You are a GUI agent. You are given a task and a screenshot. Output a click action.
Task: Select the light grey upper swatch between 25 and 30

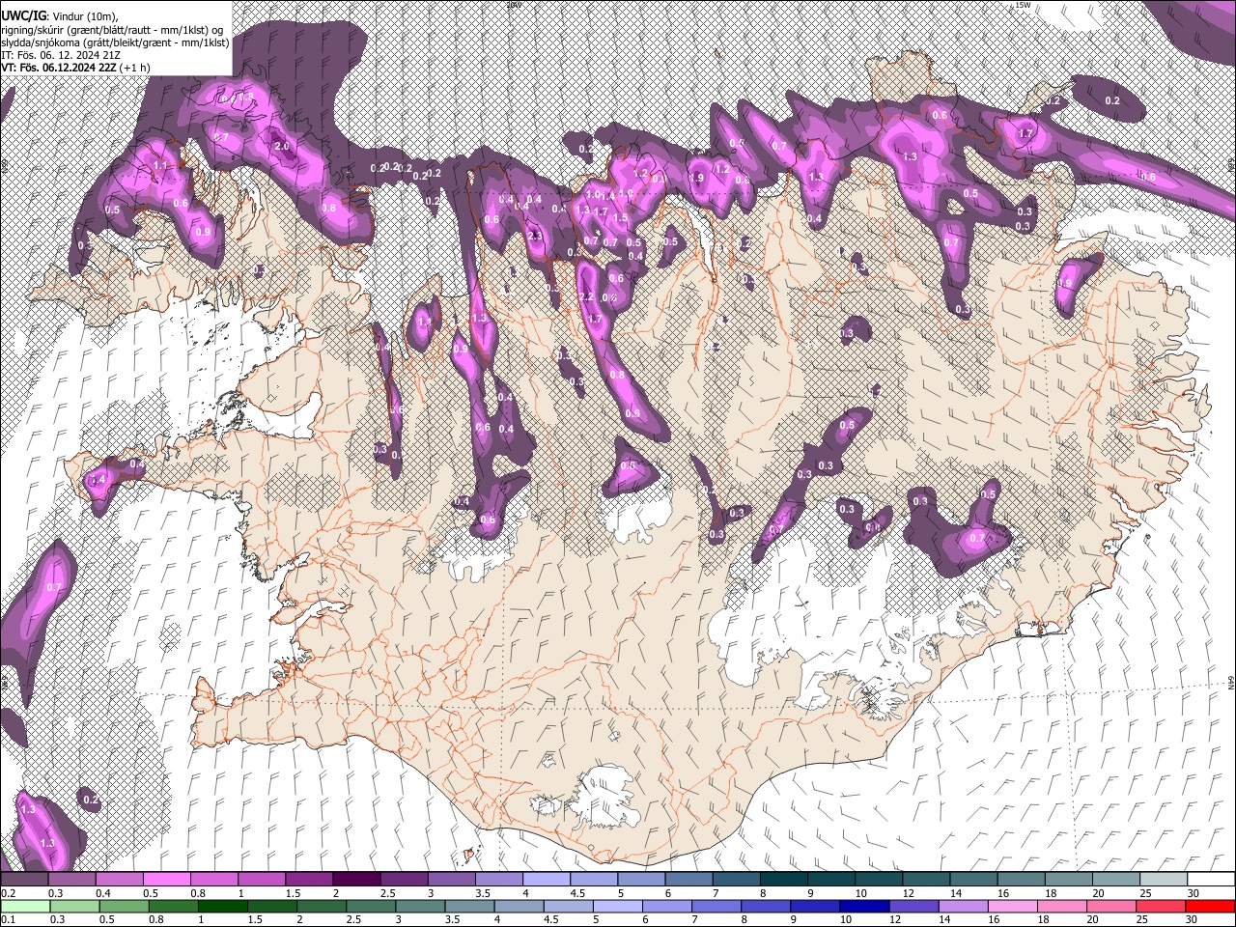pyautogui.click(x=1166, y=880)
